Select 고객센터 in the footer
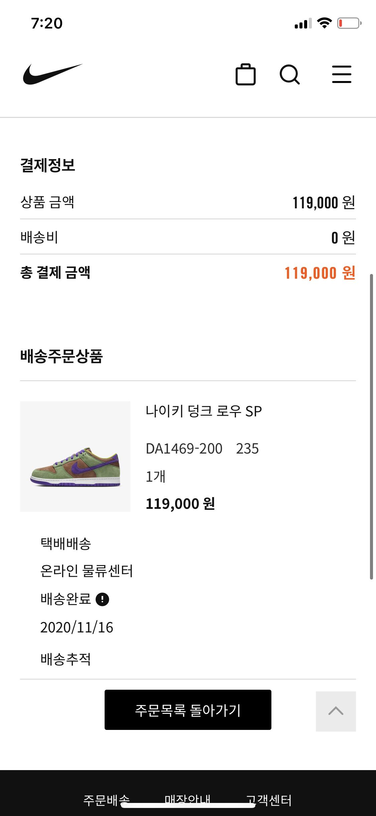The width and height of the screenshot is (376, 816). coord(269,800)
